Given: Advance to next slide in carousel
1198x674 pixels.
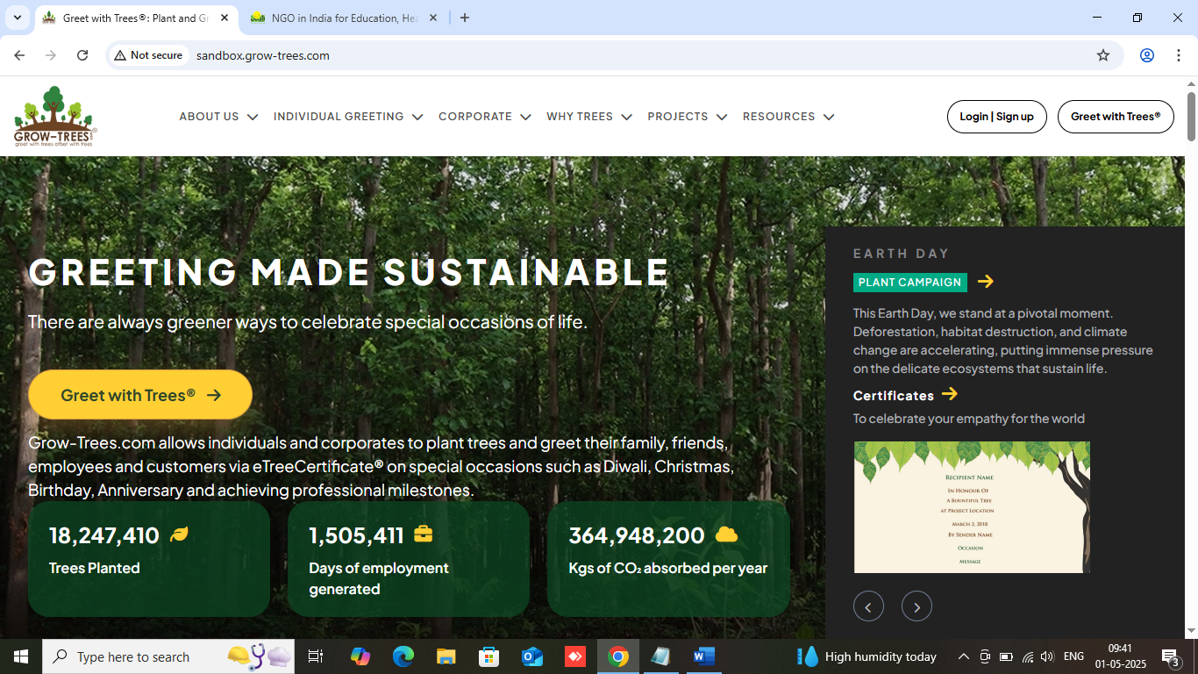Looking at the screenshot, I should (916, 606).
